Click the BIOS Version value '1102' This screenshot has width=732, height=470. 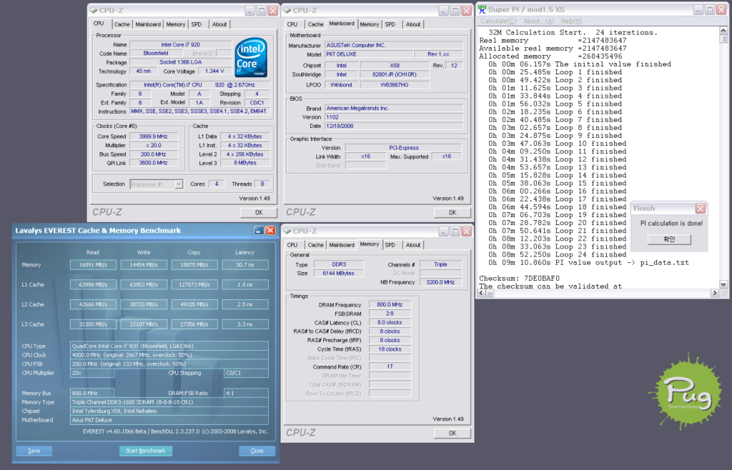click(x=394, y=117)
